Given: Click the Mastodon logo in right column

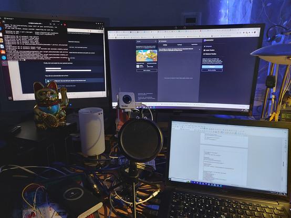Looking at the screenshot, I should [x=209, y=40].
